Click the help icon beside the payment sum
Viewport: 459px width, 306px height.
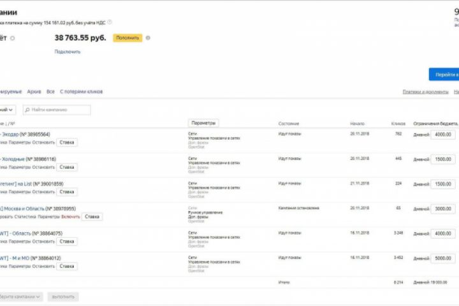(x=110, y=22)
